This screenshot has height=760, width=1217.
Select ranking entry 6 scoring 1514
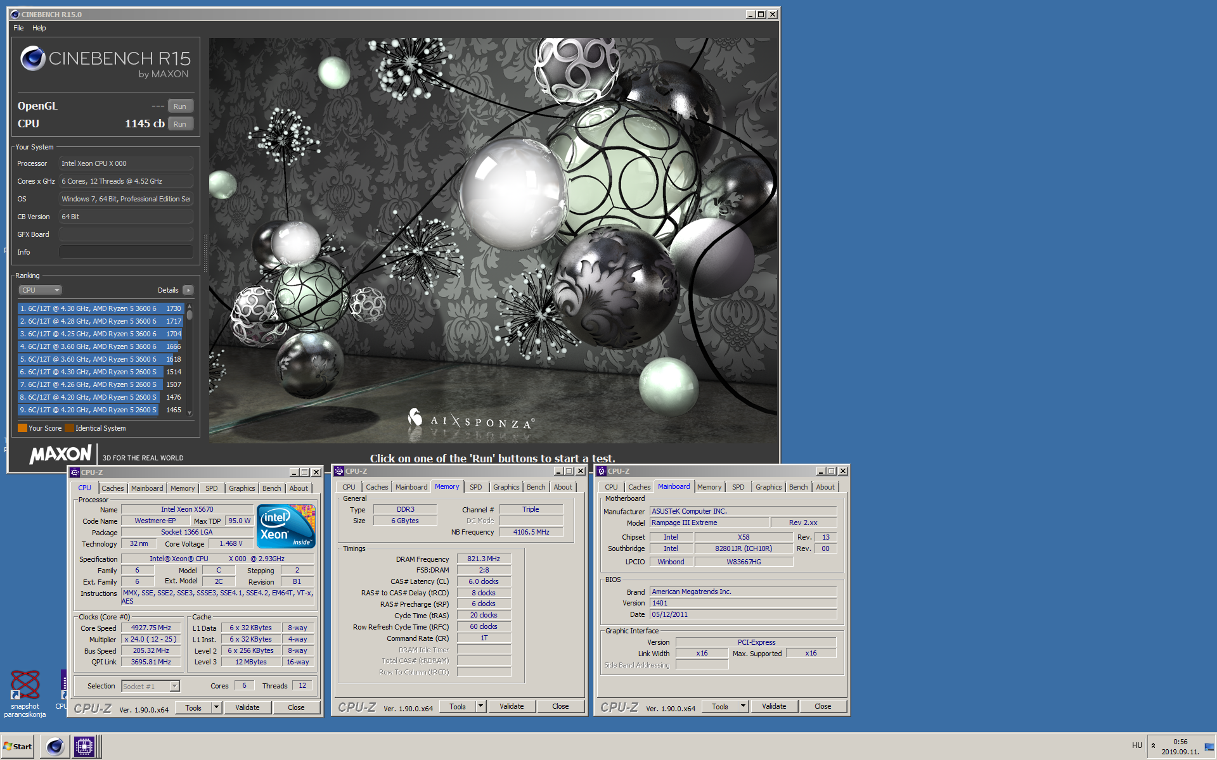(101, 372)
